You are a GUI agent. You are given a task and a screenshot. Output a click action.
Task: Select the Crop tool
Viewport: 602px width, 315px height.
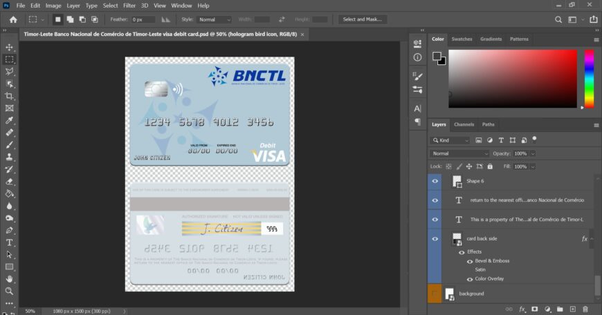[x=9, y=96]
